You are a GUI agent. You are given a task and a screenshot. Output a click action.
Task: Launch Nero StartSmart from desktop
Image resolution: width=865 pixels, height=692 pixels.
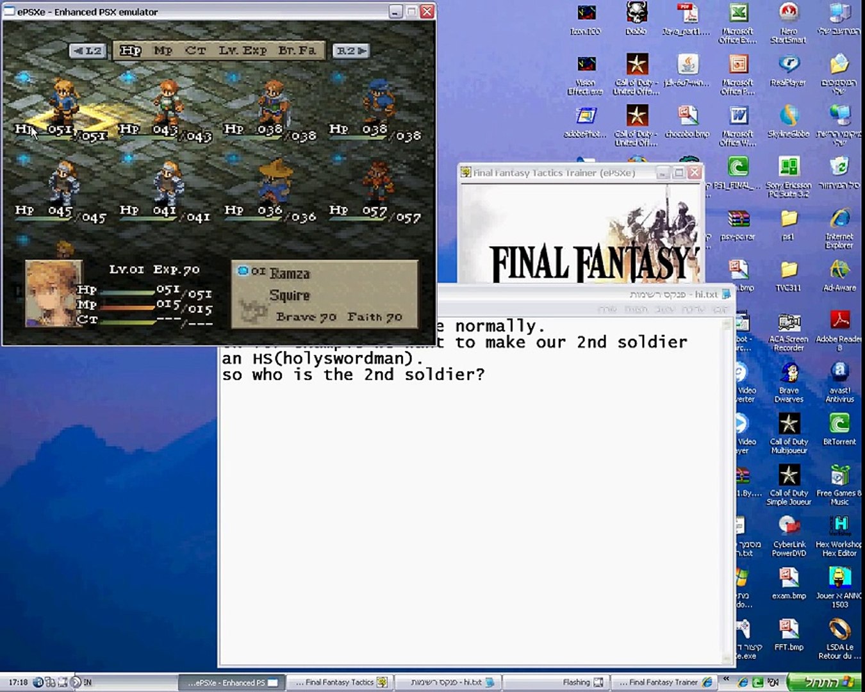coord(789,22)
